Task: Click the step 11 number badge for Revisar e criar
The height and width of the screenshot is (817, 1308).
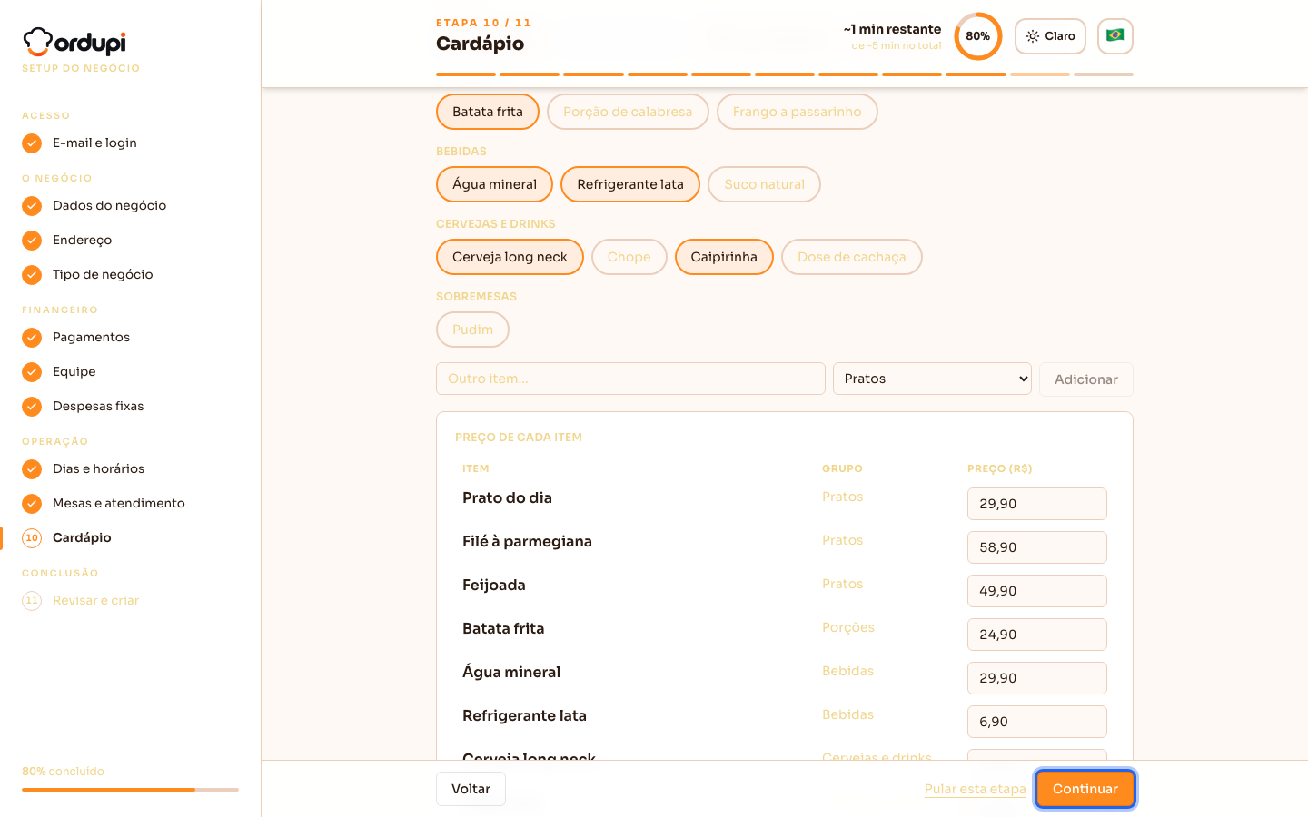Action: point(32,601)
